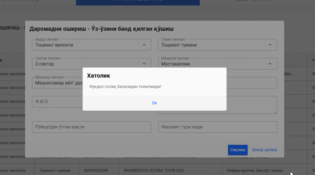Click the Тошкент вилояти selected value
Image resolution: width=315 pixels, height=175 pixels.
pos(54,45)
